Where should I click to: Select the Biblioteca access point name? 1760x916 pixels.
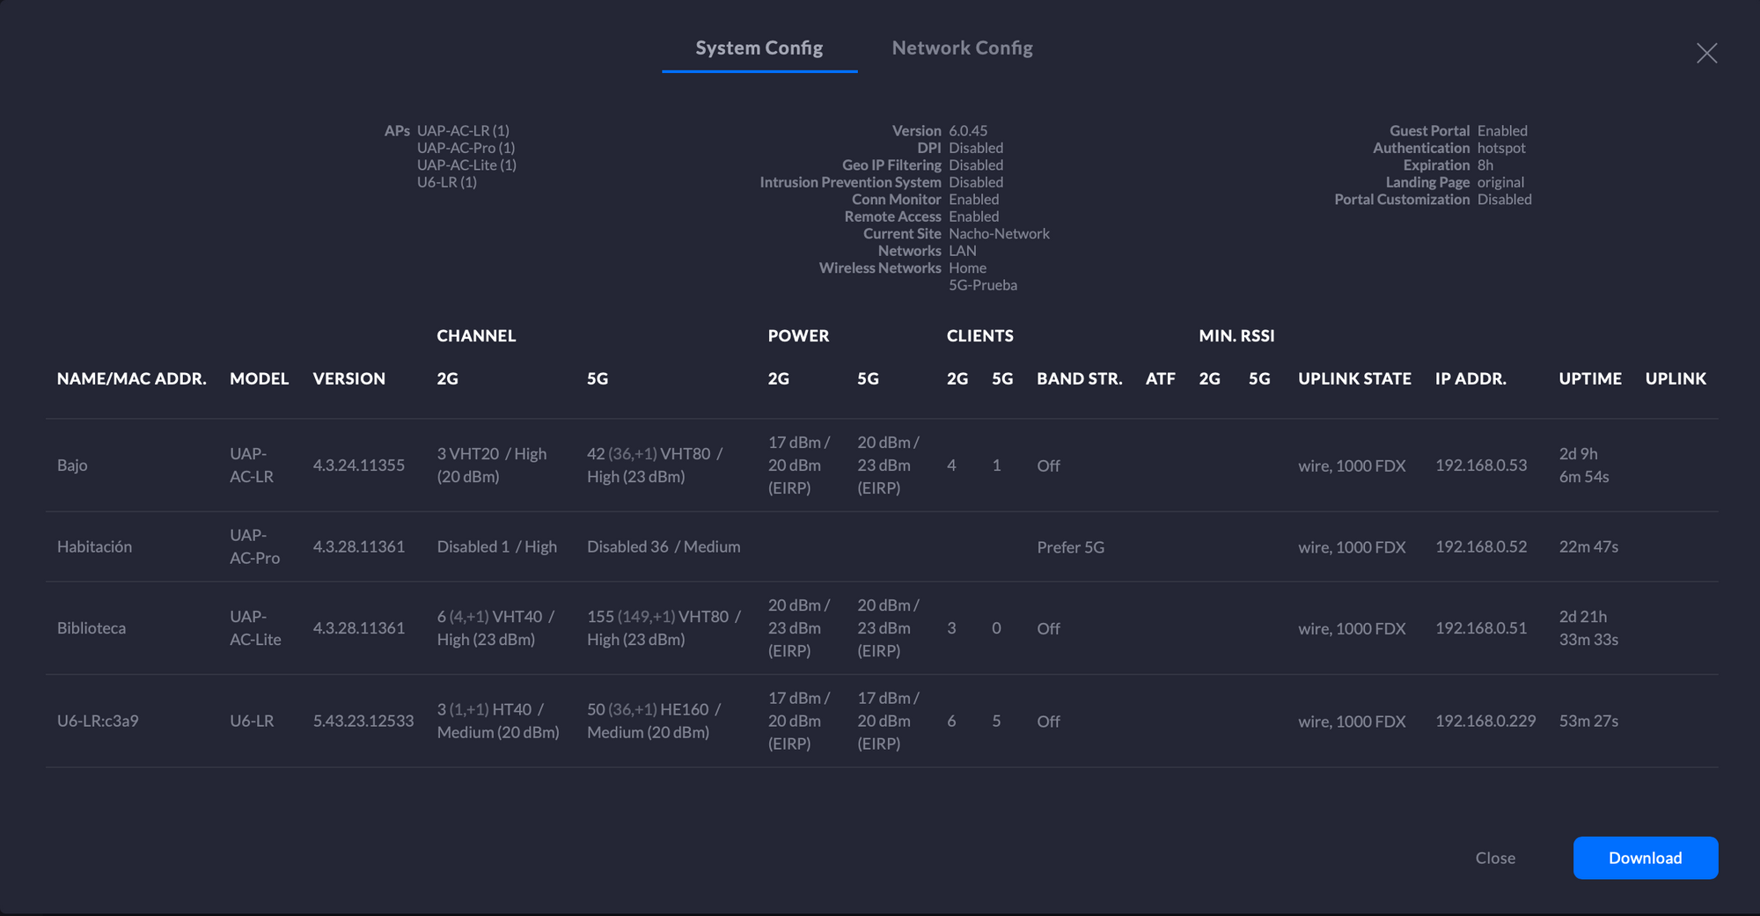click(x=92, y=628)
